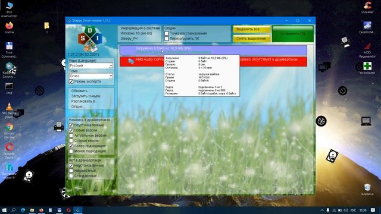
Task: Enable 'Точка восстановления' restore point option
Action: point(167,33)
